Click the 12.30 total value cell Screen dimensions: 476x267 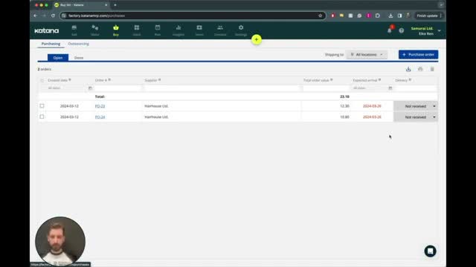[x=344, y=106]
